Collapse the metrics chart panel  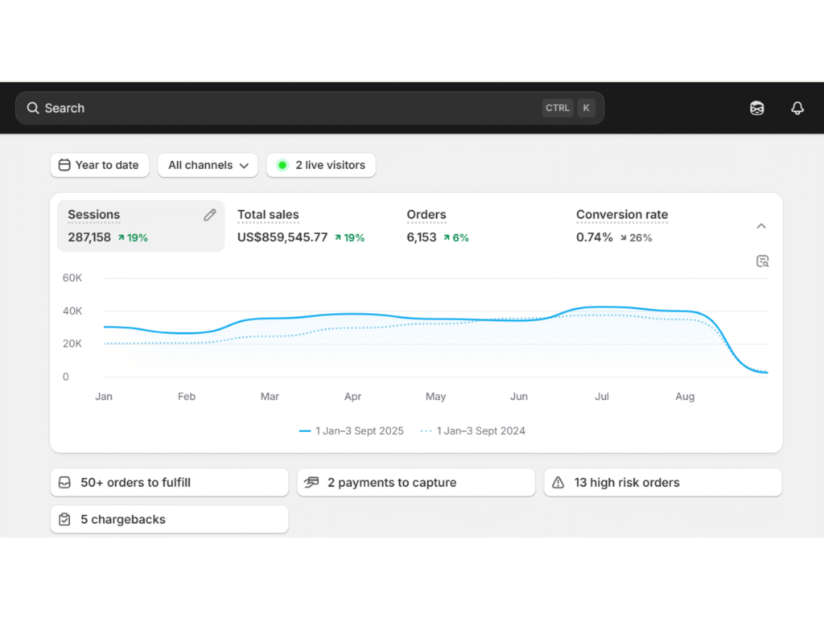coord(761,226)
